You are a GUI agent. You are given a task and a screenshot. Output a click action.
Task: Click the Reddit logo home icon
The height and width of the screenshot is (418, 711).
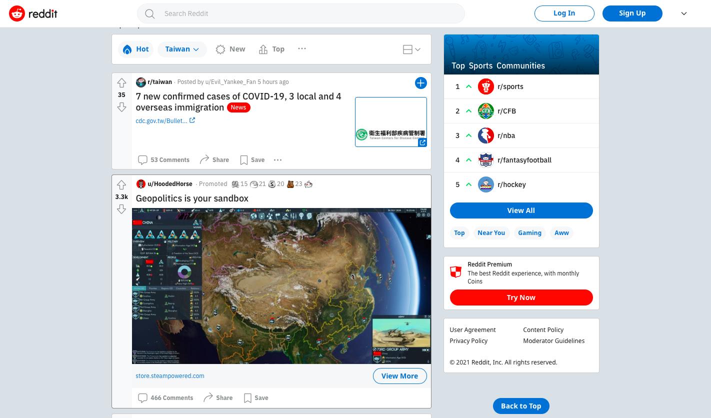[17, 13]
